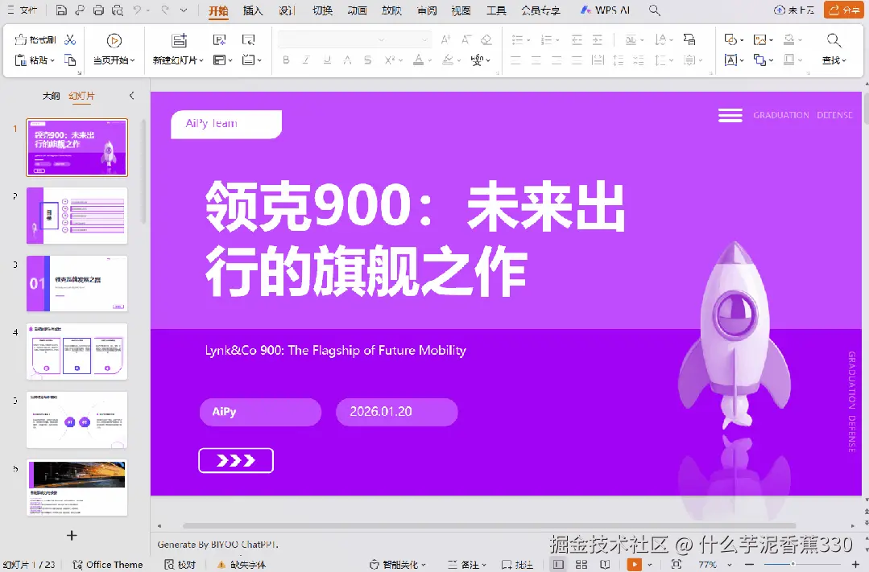Play the slideshow from status bar
This screenshot has height=572, width=869.
point(634,564)
